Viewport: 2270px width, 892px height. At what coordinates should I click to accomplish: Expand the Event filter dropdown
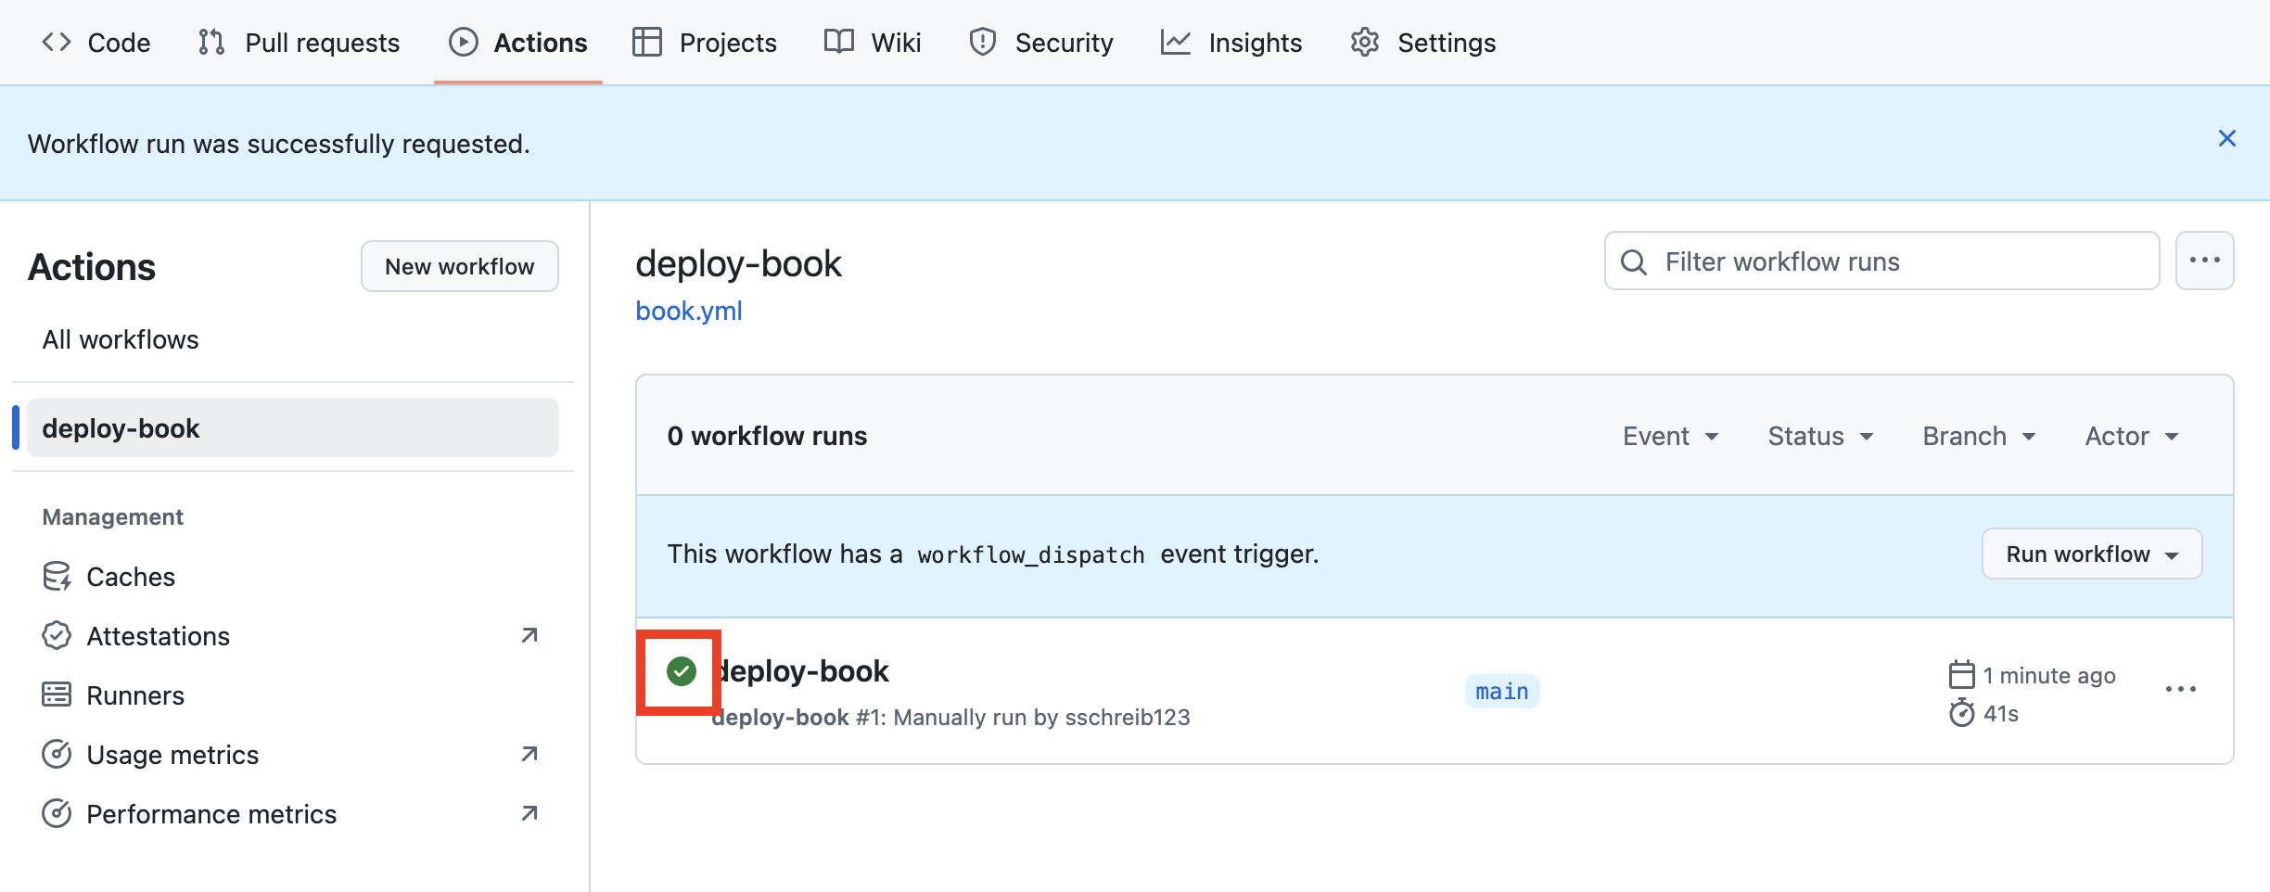click(x=1670, y=437)
